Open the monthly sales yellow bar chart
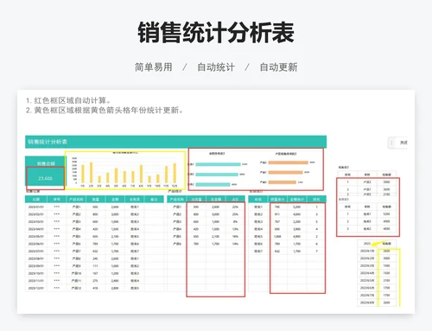 click(125, 170)
